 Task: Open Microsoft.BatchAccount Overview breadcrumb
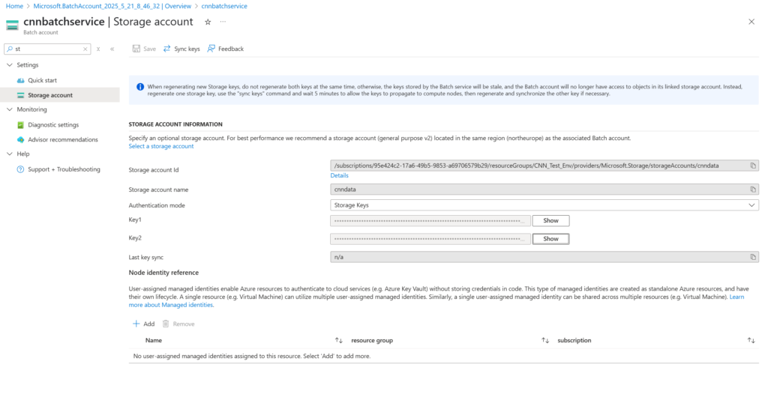(x=112, y=6)
